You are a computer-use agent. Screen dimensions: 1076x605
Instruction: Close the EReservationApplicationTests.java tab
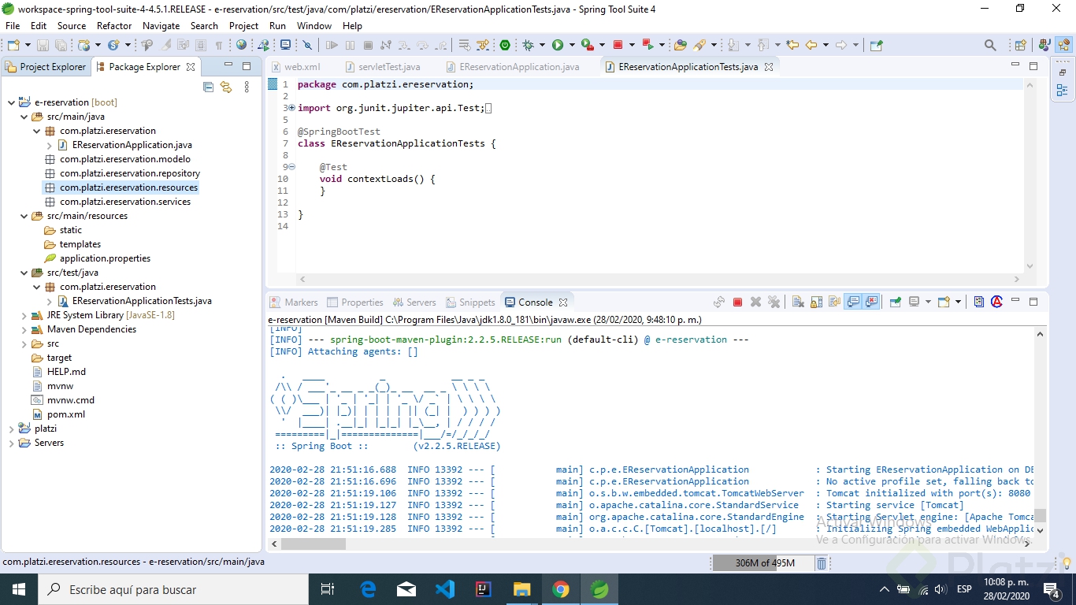(769, 67)
